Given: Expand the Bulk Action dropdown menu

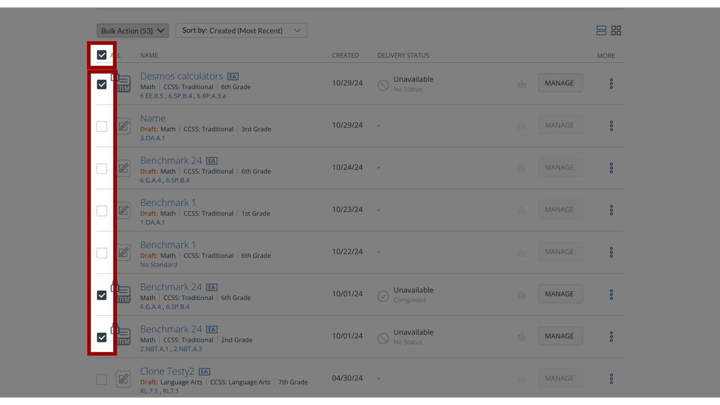Looking at the screenshot, I should [132, 31].
